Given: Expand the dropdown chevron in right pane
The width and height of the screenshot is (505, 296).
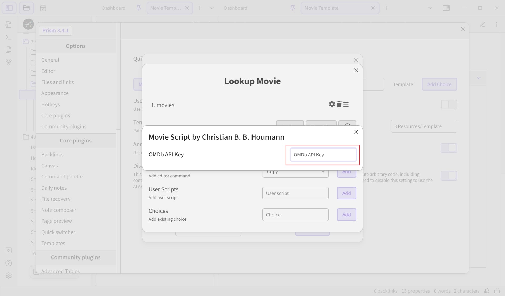Looking at the screenshot, I should (478, 78).
